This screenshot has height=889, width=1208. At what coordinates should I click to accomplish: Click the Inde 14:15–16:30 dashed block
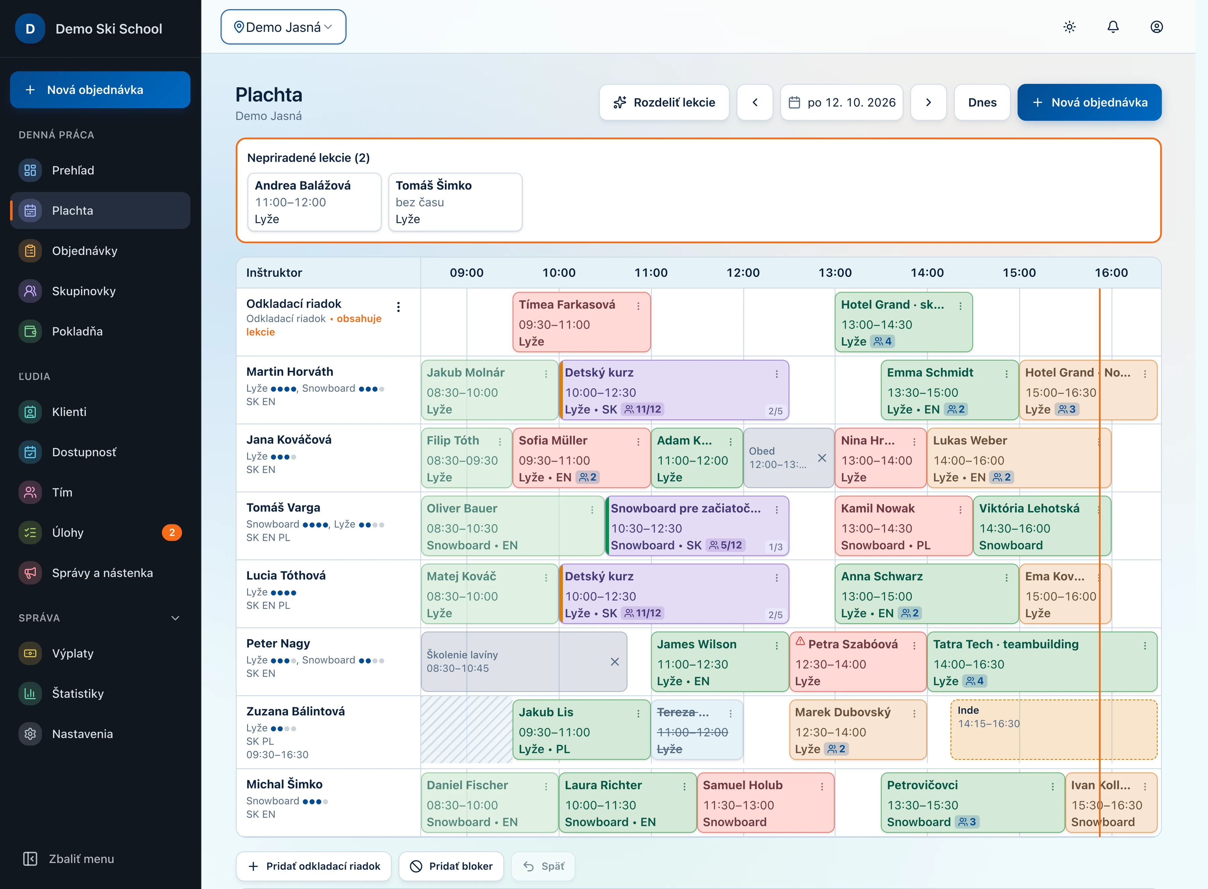tap(1054, 730)
